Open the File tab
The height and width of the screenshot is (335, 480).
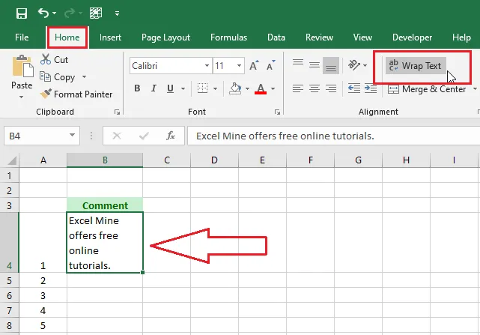[22, 37]
